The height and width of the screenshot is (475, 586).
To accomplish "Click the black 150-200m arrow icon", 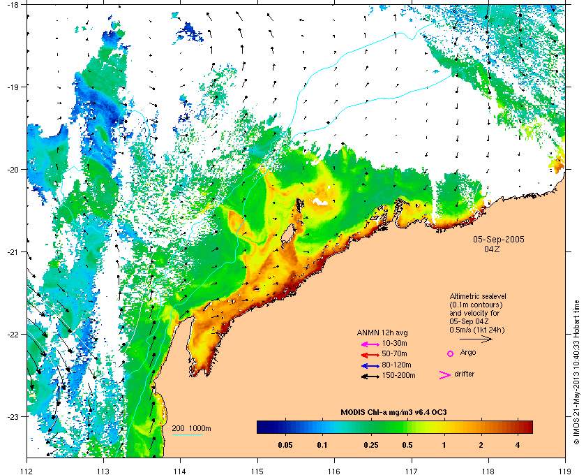I will [370, 377].
